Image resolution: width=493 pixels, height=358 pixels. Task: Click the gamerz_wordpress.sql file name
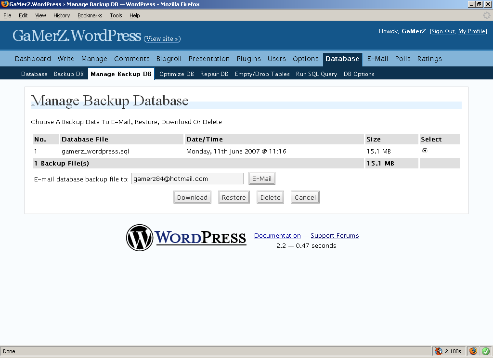(95, 151)
